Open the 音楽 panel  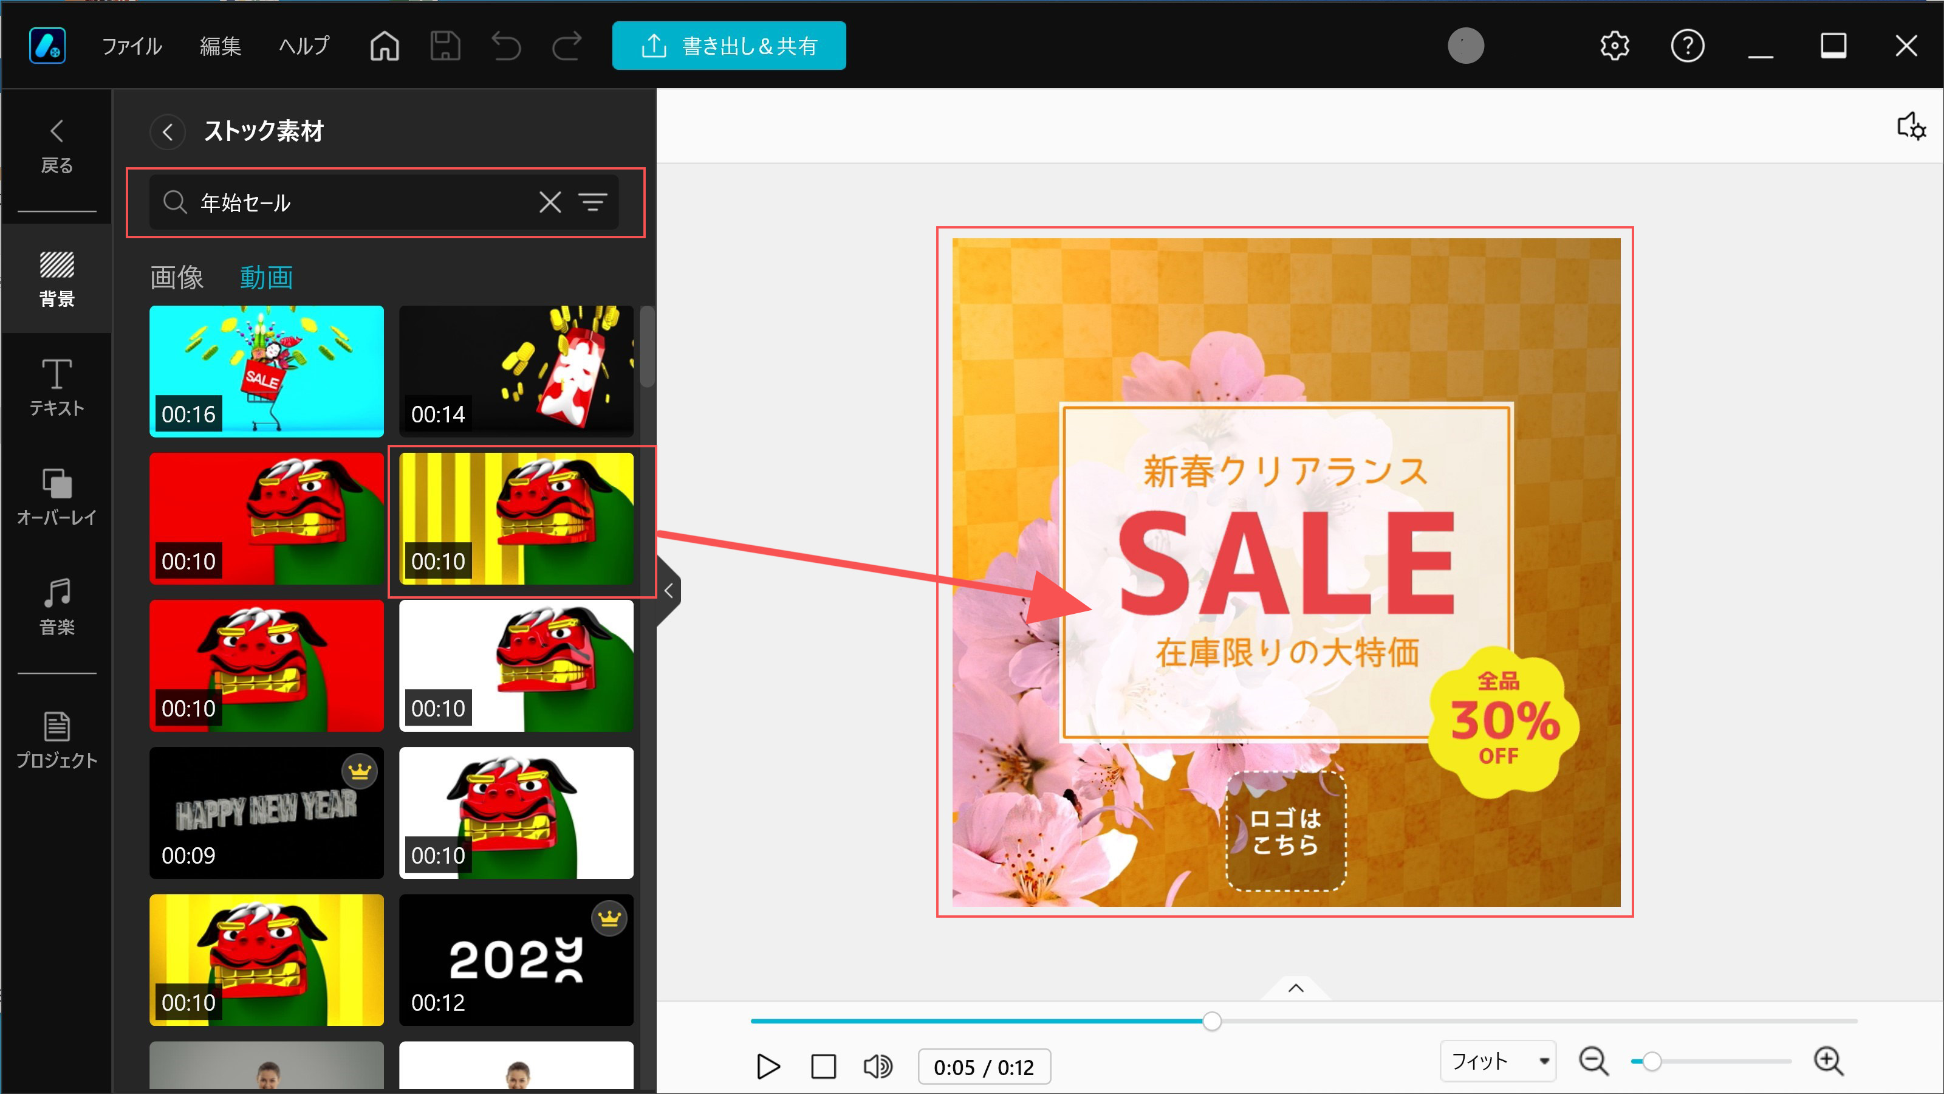pyautogui.click(x=56, y=607)
